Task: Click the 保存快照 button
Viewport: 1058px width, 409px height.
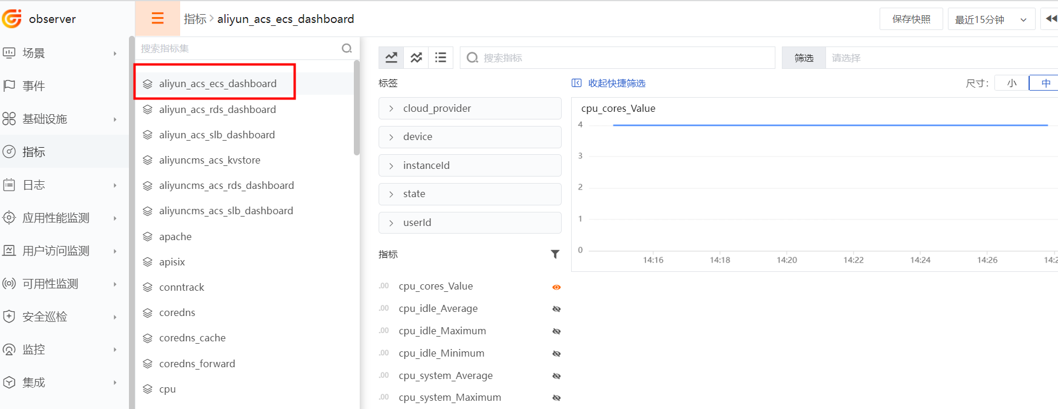Action: (911, 19)
